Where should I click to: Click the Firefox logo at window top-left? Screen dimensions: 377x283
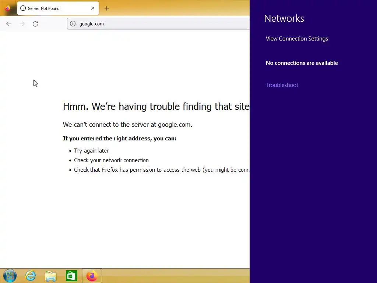point(7,8)
